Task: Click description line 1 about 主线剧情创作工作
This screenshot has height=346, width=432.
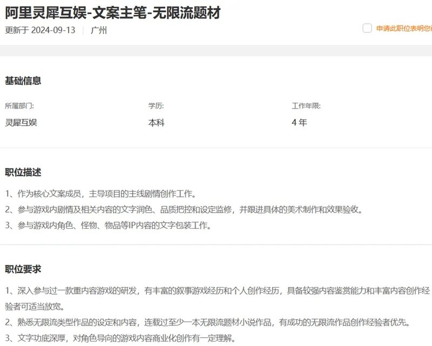Action: [x=100, y=194]
